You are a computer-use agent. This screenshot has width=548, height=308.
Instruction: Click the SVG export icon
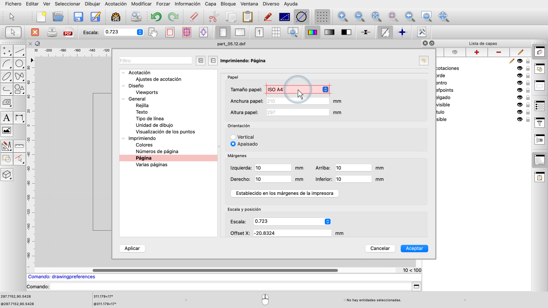coord(116,17)
